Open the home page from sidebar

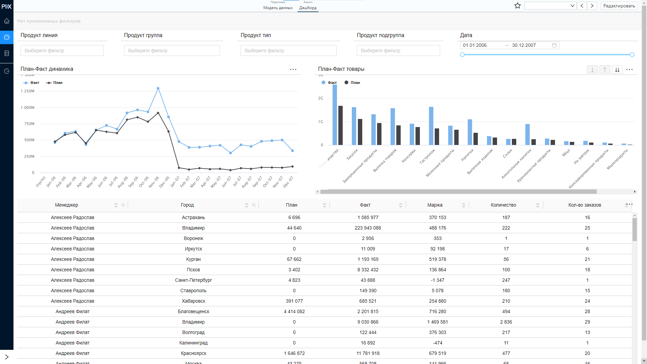pos(7,21)
